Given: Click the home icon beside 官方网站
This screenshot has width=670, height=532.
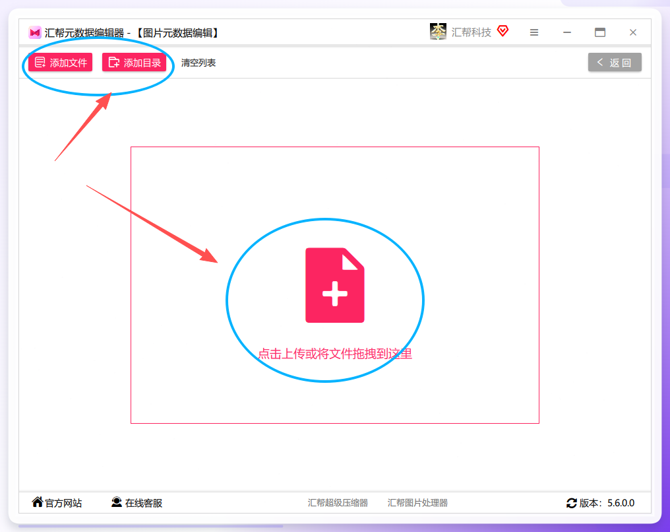Looking at the screenshot, I should coord(38,502).
